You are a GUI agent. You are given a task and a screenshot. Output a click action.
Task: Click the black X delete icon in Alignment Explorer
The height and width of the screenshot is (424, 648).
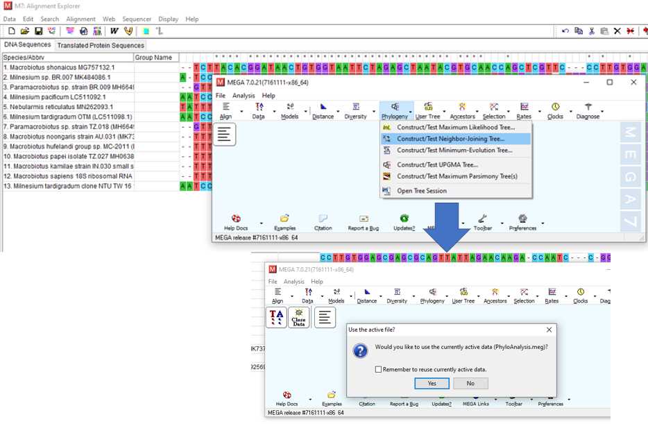pos(617,31)
